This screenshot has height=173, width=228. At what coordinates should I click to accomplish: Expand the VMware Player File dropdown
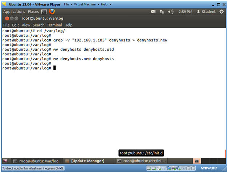[68, 4]
